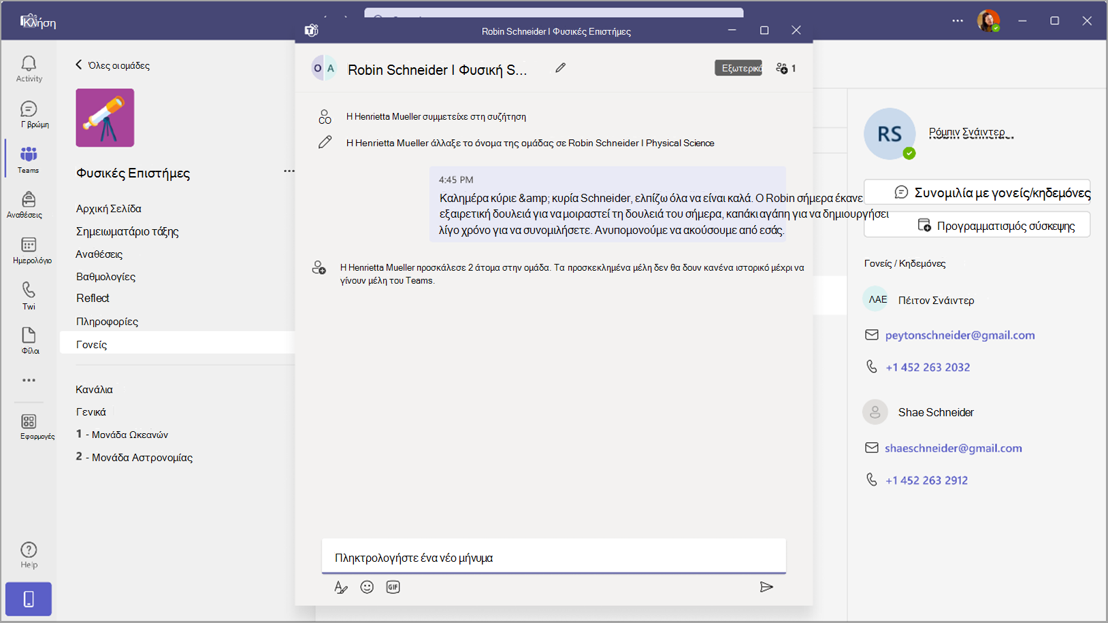Click the shaeschneider@gmail.com link
The image size is (1108, 623).
click(x=954, y=448)
